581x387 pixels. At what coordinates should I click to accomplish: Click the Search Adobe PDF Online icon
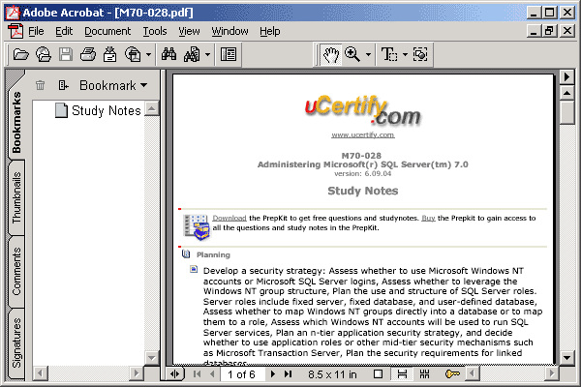point(133,55)
